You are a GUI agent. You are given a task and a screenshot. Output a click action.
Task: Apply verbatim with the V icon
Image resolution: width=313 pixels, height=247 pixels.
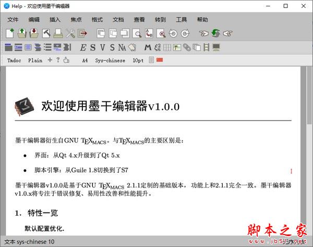pyautogui.click(x=103, y=48)
